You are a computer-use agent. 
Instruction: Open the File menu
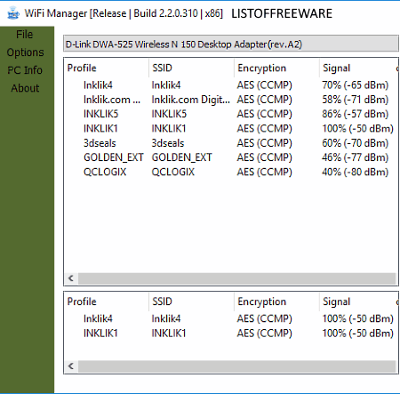[x=25, y=35]
